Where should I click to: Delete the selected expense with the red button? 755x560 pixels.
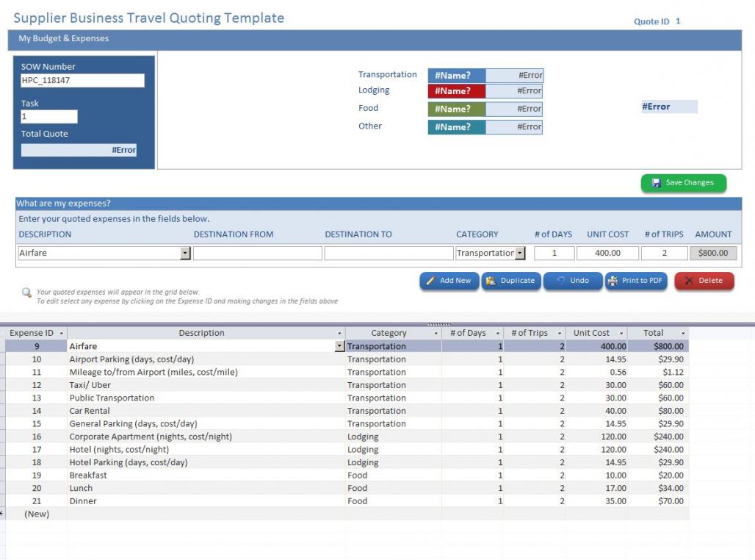point(704,281)
